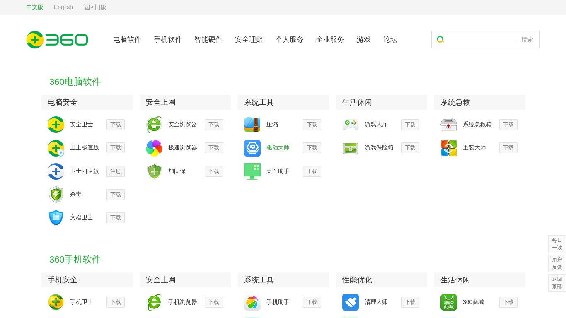Open the 安全卫士 text link
The height and width of the screenshot is (318, 566).
tap(82, 125)
